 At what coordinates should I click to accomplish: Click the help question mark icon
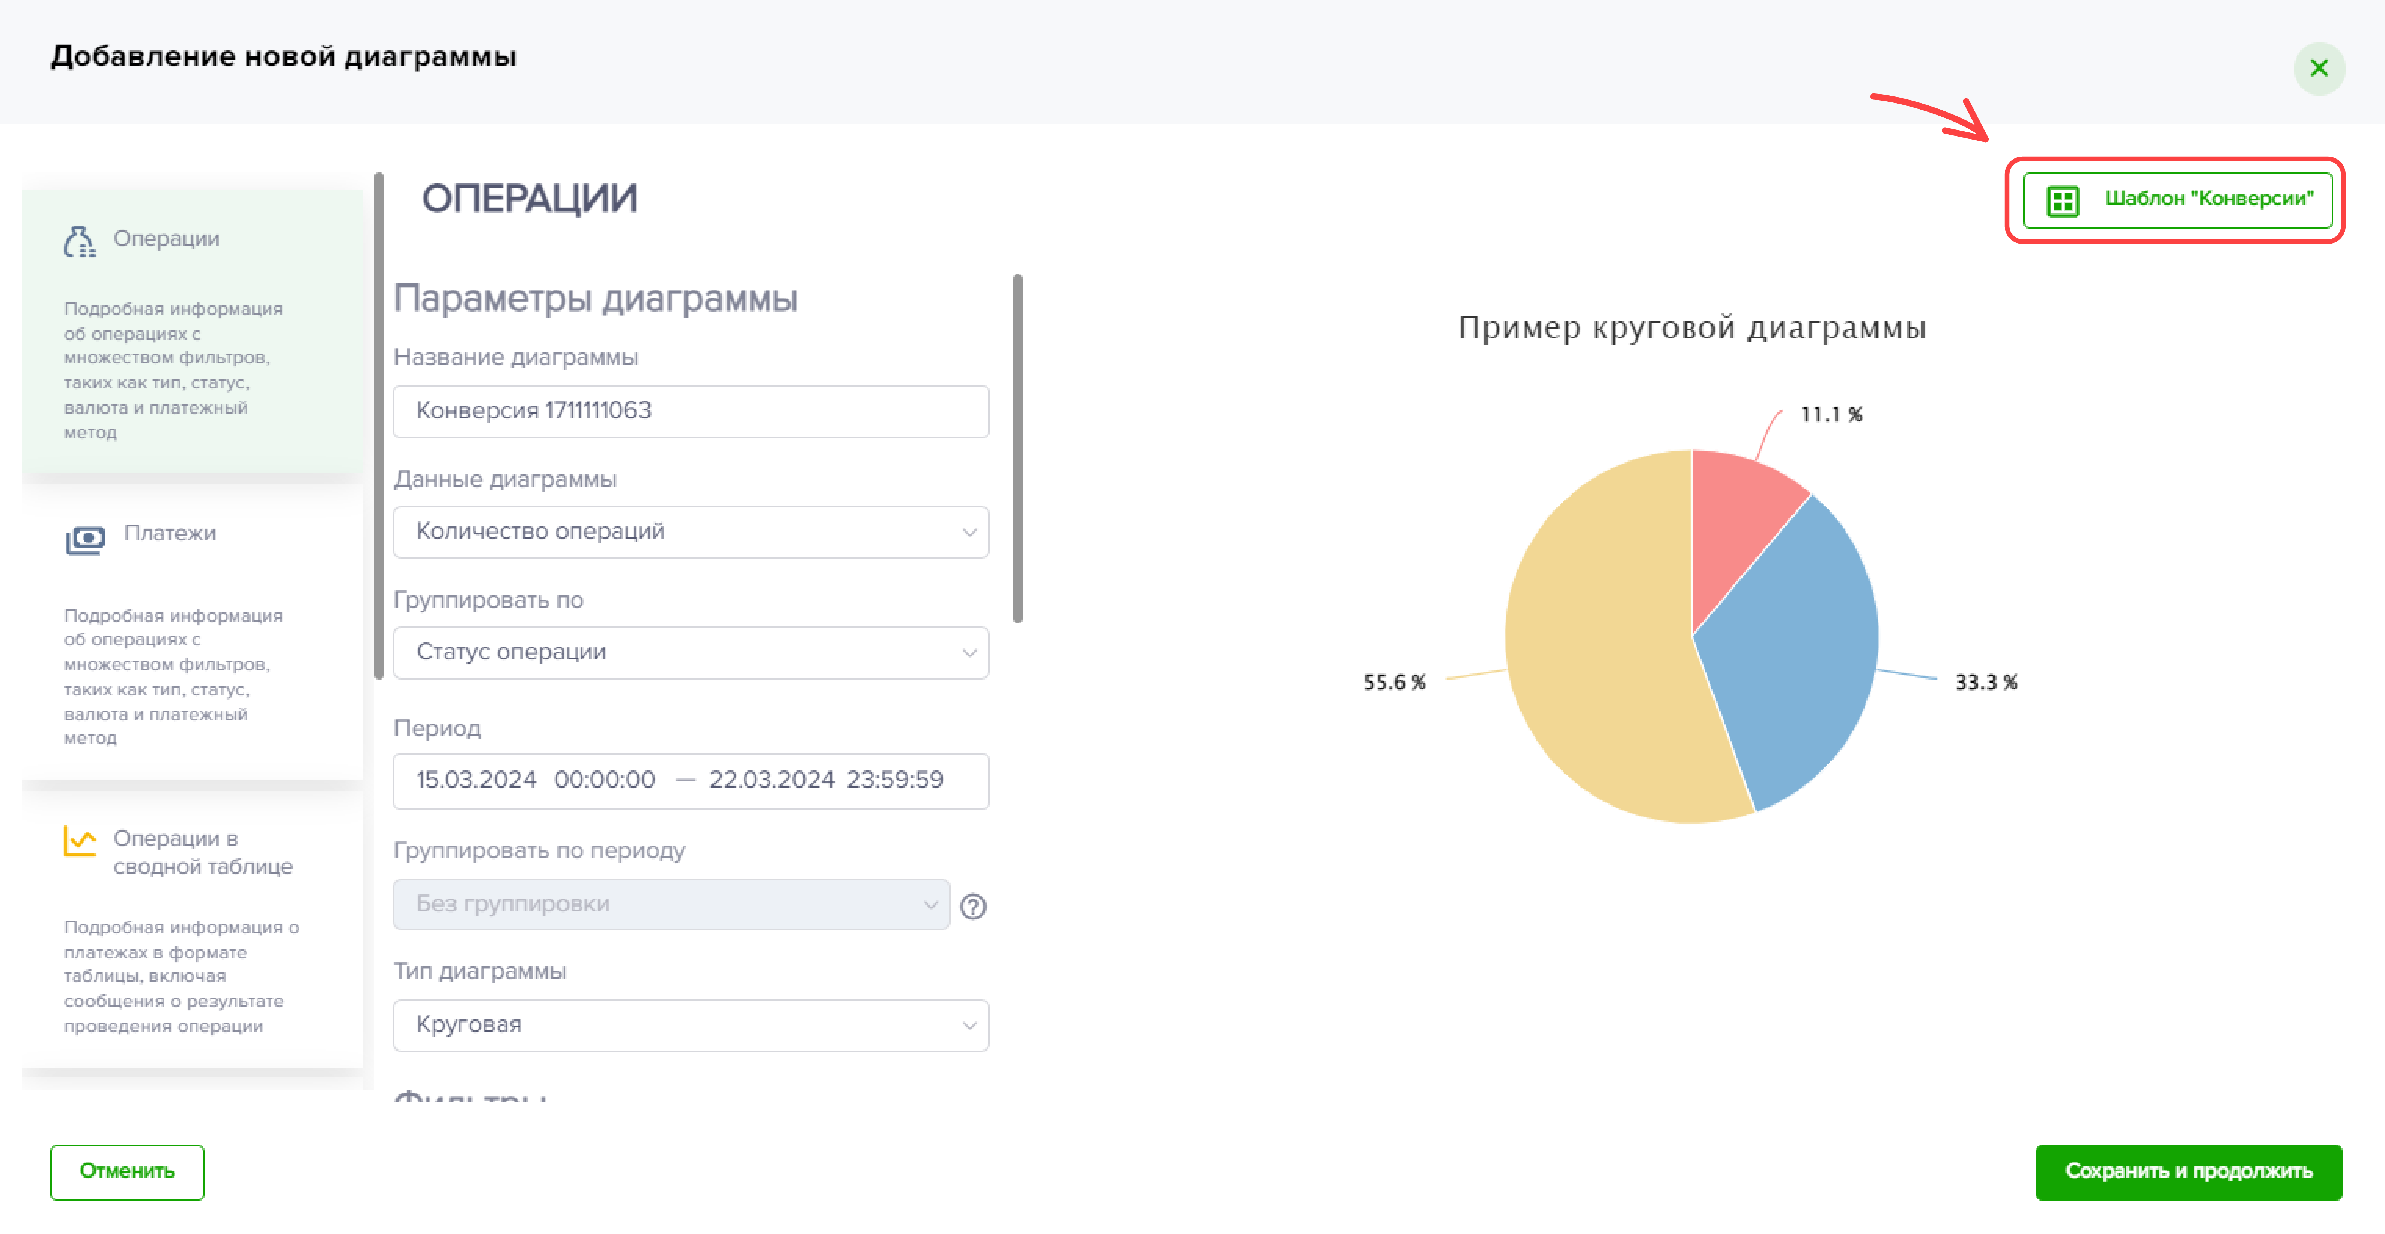coord(973,906)
